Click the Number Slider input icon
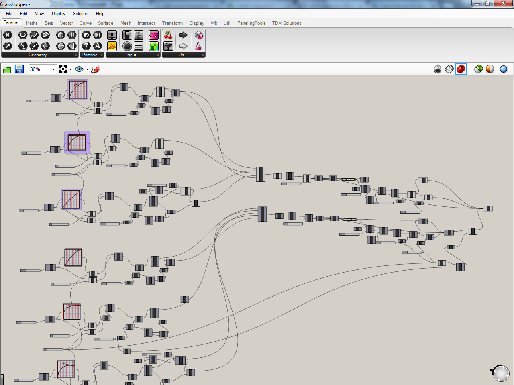 pos(112,35)
